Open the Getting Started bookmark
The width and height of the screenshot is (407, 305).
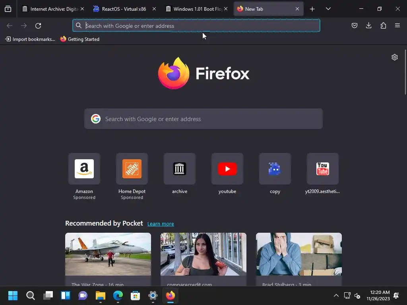point(80,39)
